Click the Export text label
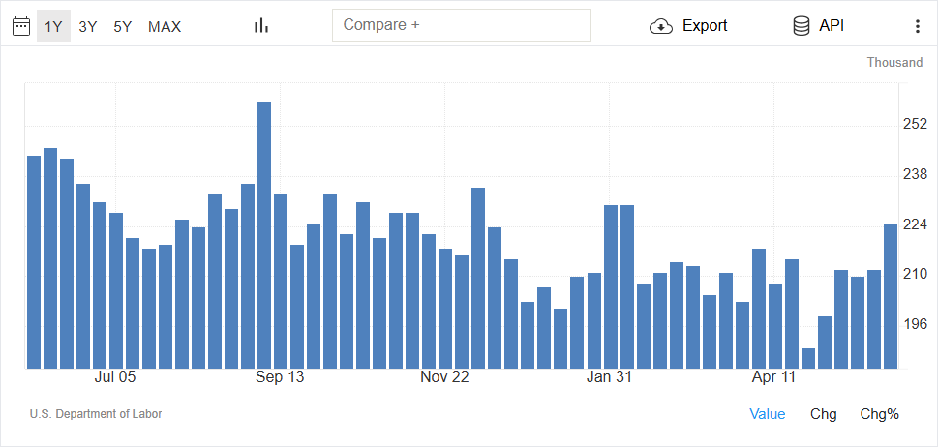Image resolution: width=938 pixels, height=447 pixels. pos(705,26)
